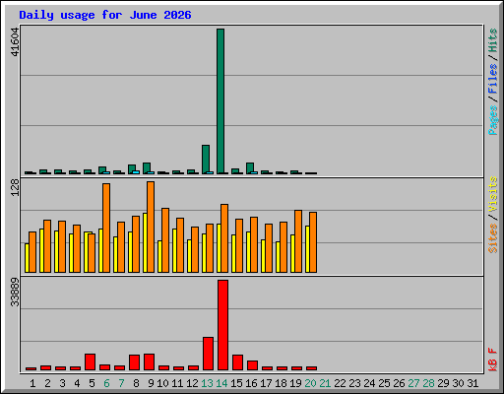Screen dimensions: 504x394
Task: Click day label 18 on the axis
Action: click(281, 383)
